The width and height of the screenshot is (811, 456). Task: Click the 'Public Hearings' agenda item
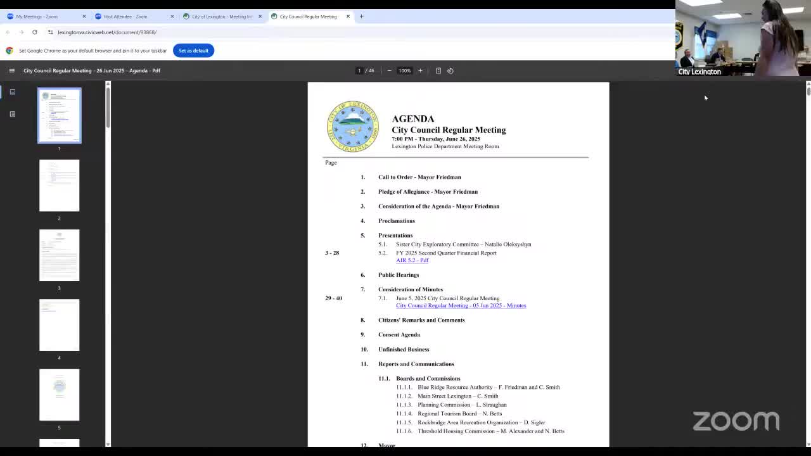click(x=399, y=275)
